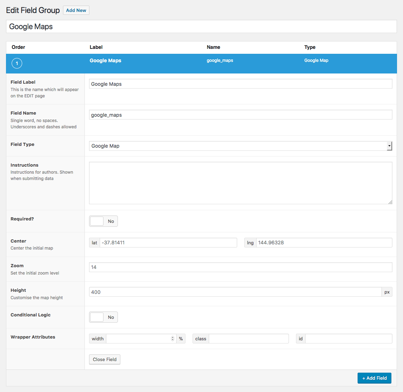Click the + Add Field button
Viewport: 403px width, 392px height.
[374, 378]
